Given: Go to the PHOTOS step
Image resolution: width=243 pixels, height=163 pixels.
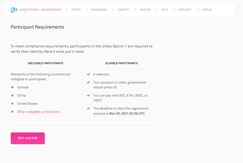Looking at the screenshot, I should [145, 10].
